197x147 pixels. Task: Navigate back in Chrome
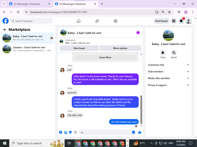[4, 12]
